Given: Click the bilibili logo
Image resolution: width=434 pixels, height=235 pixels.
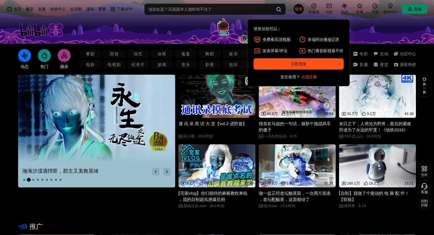Looking at the screenshot, I should point(41,30).
